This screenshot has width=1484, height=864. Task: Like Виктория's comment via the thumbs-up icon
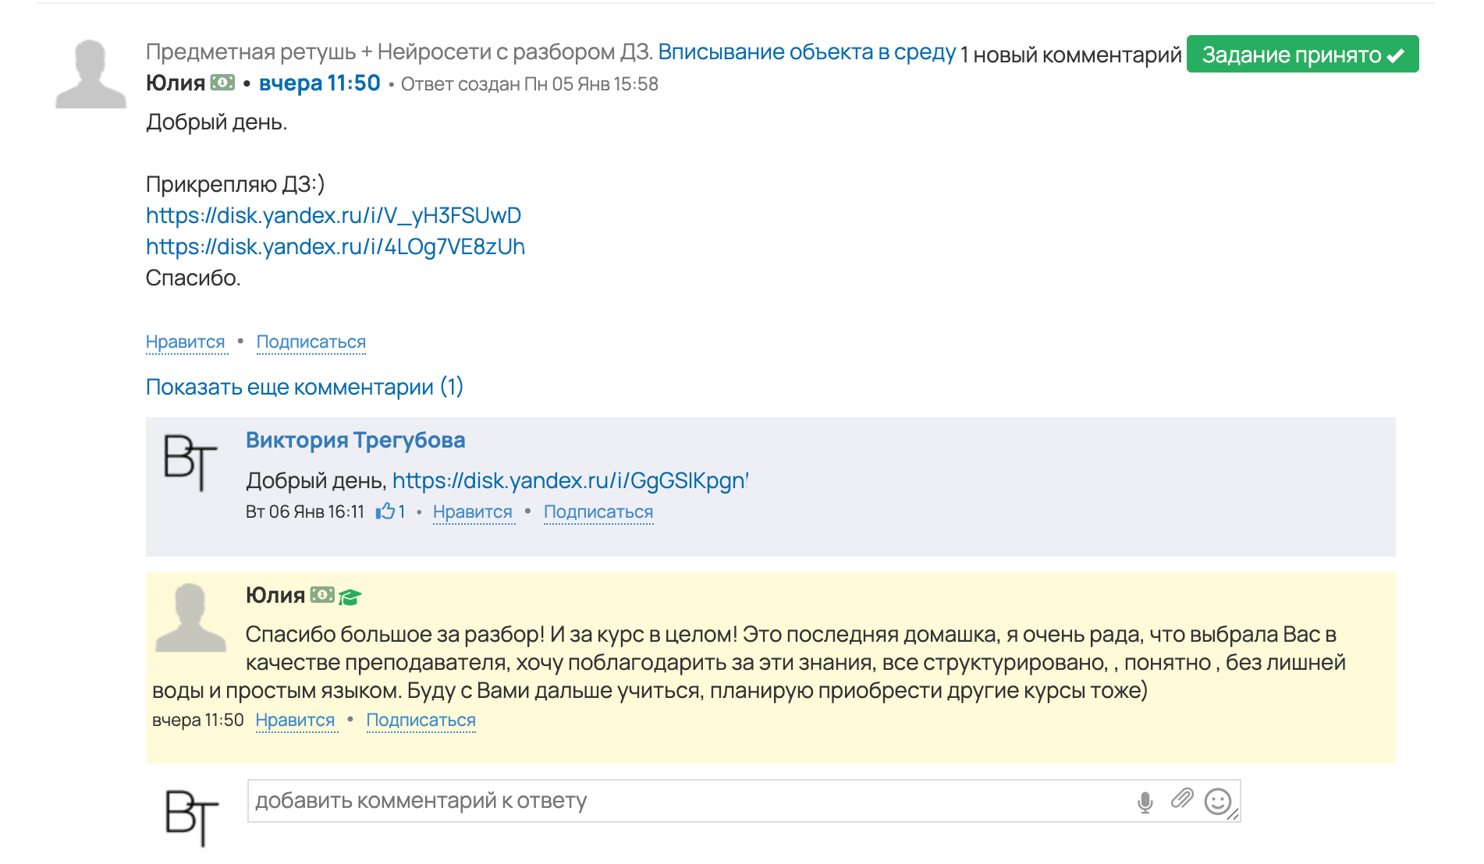tap(385, 512)
